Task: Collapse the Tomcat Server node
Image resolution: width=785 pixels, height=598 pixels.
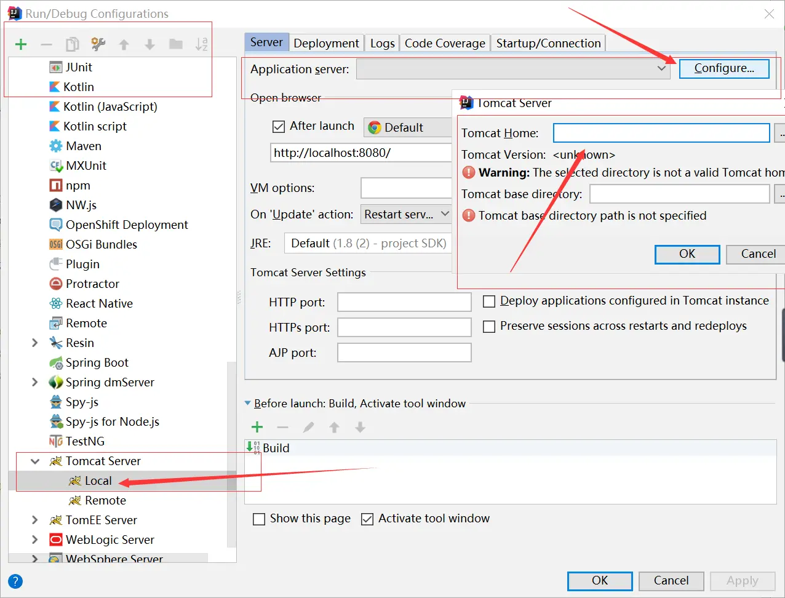Action: [x=35, y=461]
